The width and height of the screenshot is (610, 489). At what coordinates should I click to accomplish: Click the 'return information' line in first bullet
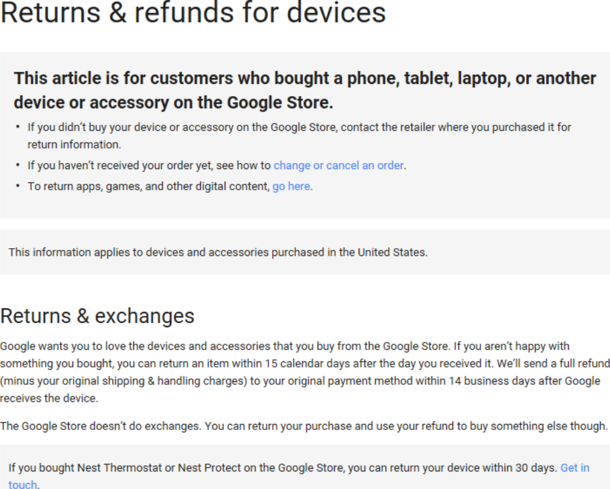click(x=74, y=145)
